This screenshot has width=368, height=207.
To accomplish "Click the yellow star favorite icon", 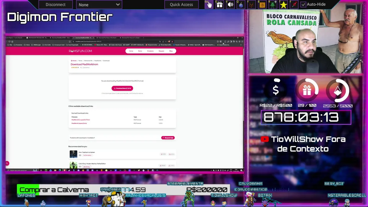I will coord(283,4).
